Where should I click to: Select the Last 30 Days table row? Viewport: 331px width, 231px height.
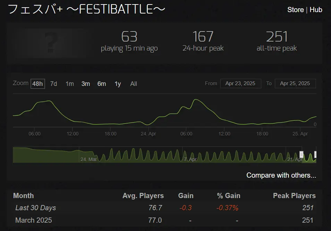click(x=164, y=208)
